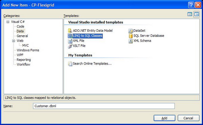This screenshot has height=125, width=203.
Task: Select the LINQ to SQL Classes icon
Action: (70, 36)
